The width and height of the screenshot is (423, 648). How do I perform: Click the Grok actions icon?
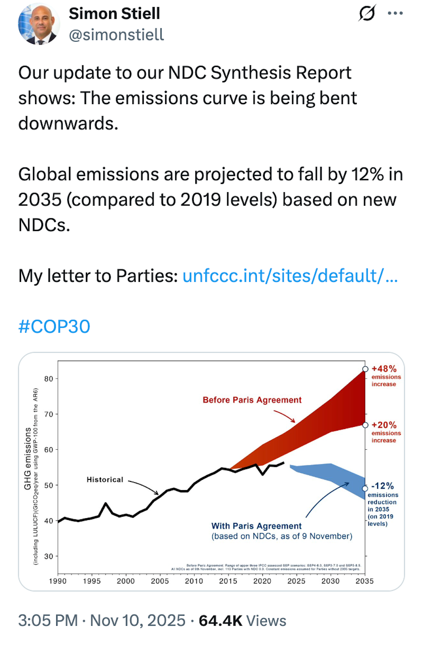click(367, 13)
